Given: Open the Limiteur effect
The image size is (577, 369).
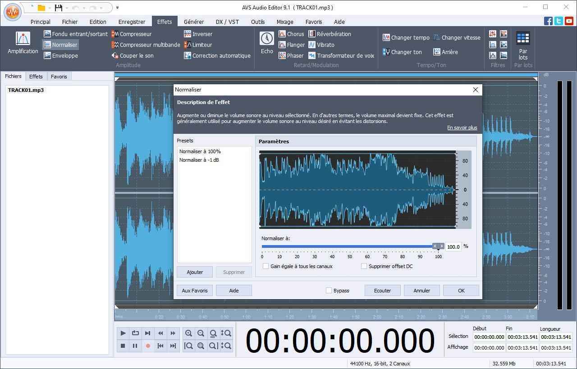Looking at the screenshot, I should [198, 45].
